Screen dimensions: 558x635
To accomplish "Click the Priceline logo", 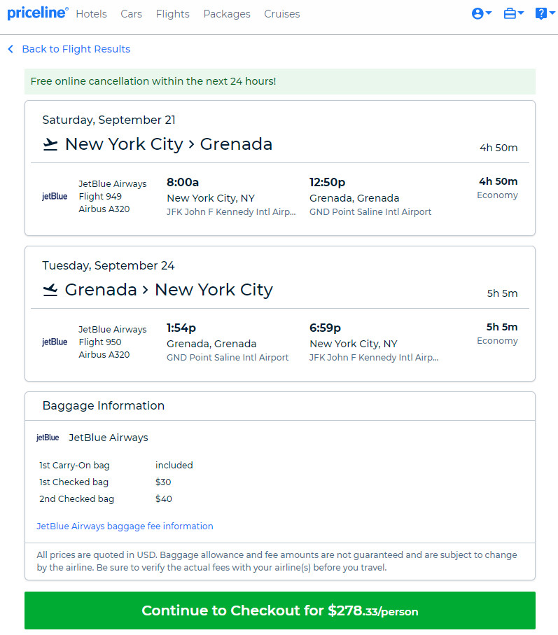I will (38, 13).
